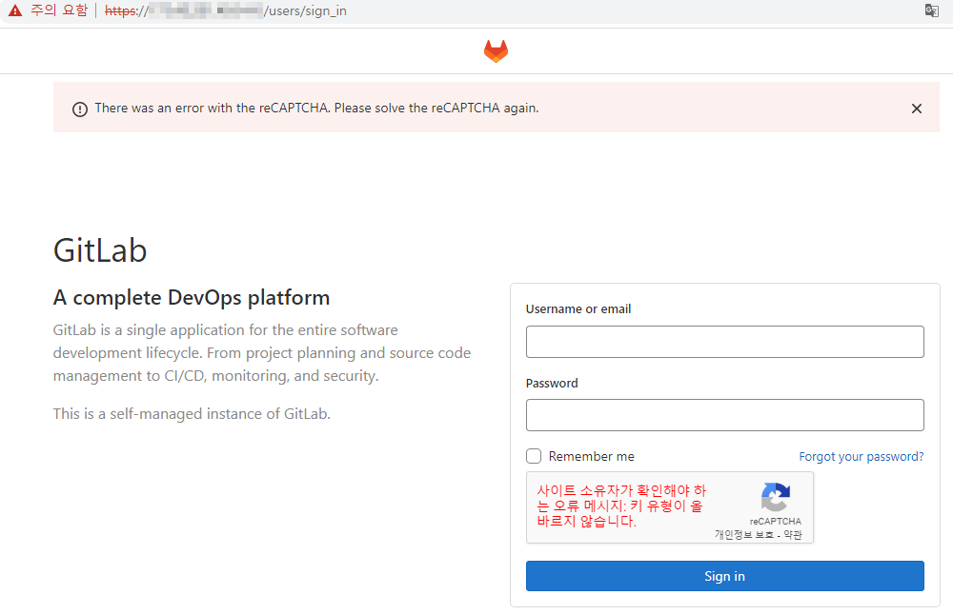Click the reCAPTCHA Korean error message
The width and height of the screenshot is (953, 615).
pos(621,506)
